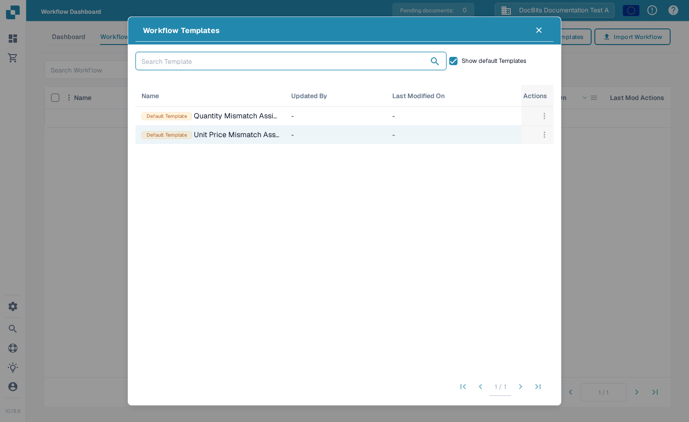Click the help question mark icon

[x=673, y=10]
